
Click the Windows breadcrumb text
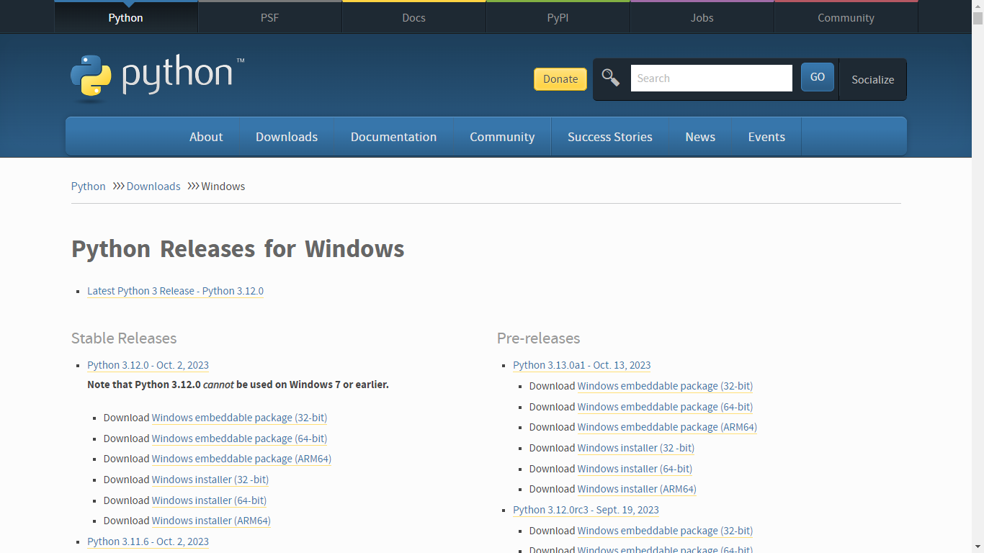point(223,186)
